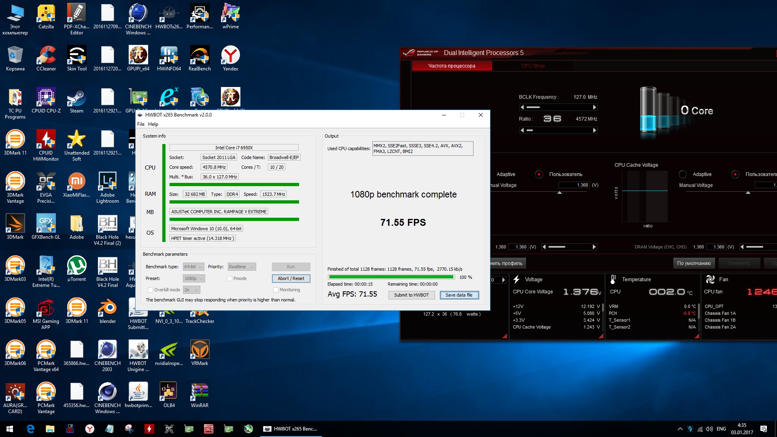Open the Overkill mode 2x dropdown
The width and height of the screenshot is (777, 437).
[x=192, y=290]
